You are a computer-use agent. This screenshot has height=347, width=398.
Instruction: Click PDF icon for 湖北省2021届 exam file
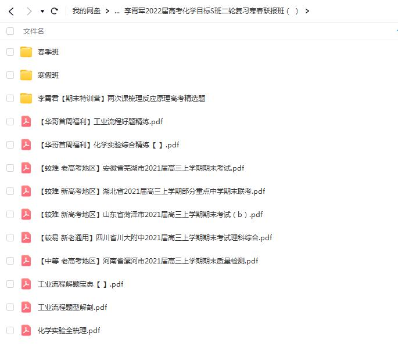26,191
